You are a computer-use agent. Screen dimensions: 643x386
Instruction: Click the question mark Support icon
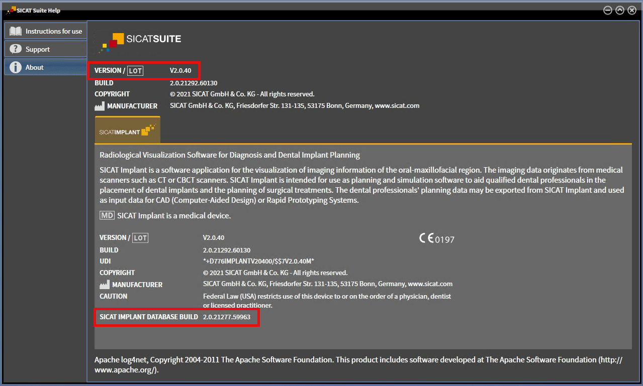pyautogui.click(x=16, y=49)
